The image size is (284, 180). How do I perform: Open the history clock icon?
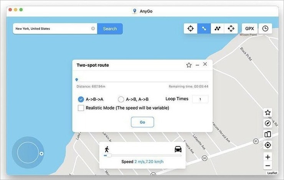(265, 29)
